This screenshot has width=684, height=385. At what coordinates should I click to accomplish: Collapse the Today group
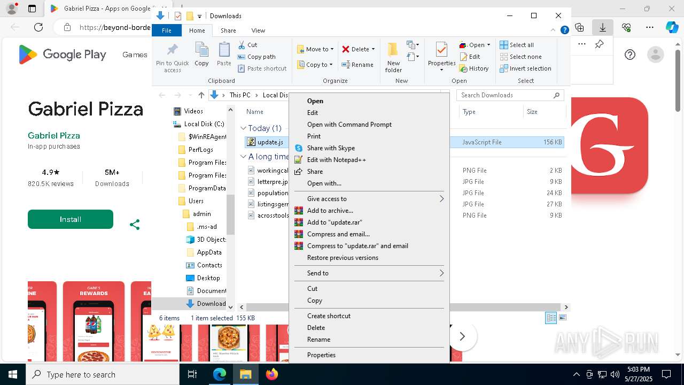tap(243, 128)
